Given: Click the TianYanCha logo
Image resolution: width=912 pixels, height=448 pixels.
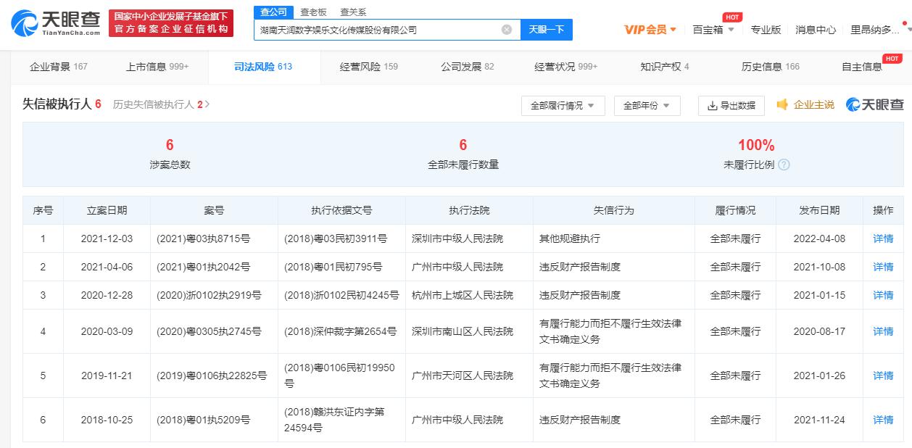Looking at the screenshot, I should (x=56, y=24).
